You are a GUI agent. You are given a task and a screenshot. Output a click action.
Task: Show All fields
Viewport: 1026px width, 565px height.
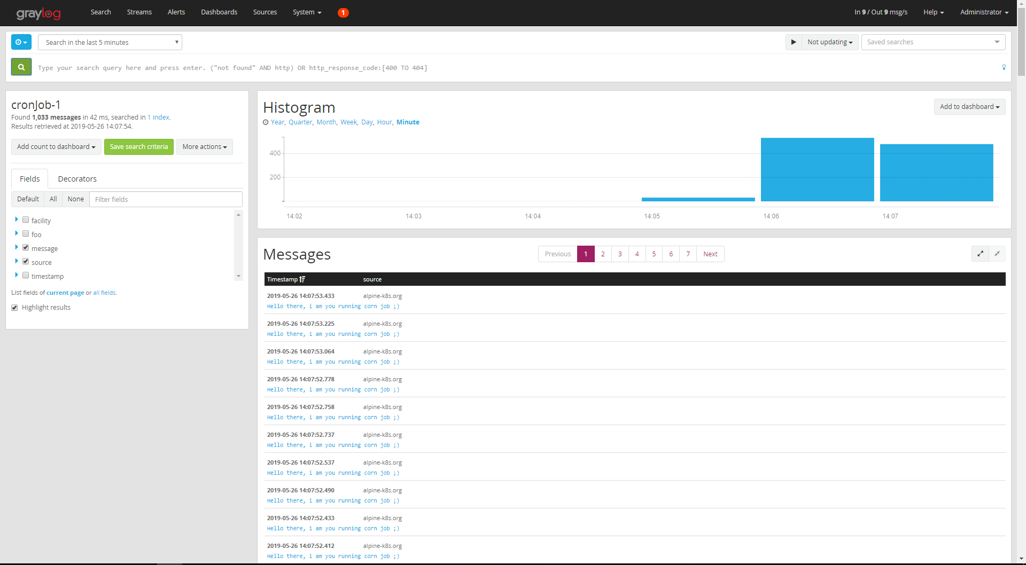53,199
